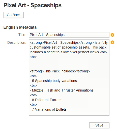Click the English Metadata section heading
Image resolution: width=117 pixels, height=131 pixels.
pyautogui.click(x=20, y=27)
